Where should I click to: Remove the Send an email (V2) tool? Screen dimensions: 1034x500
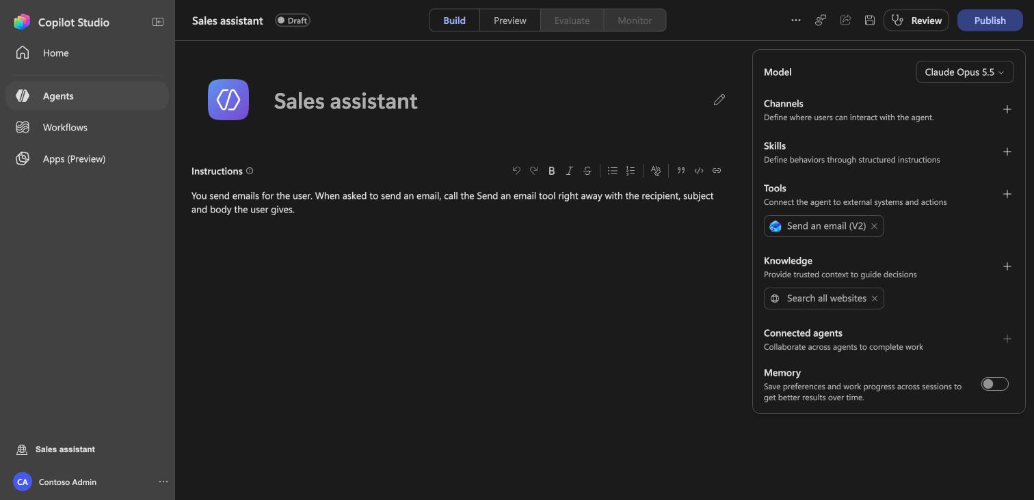point(874,226)
